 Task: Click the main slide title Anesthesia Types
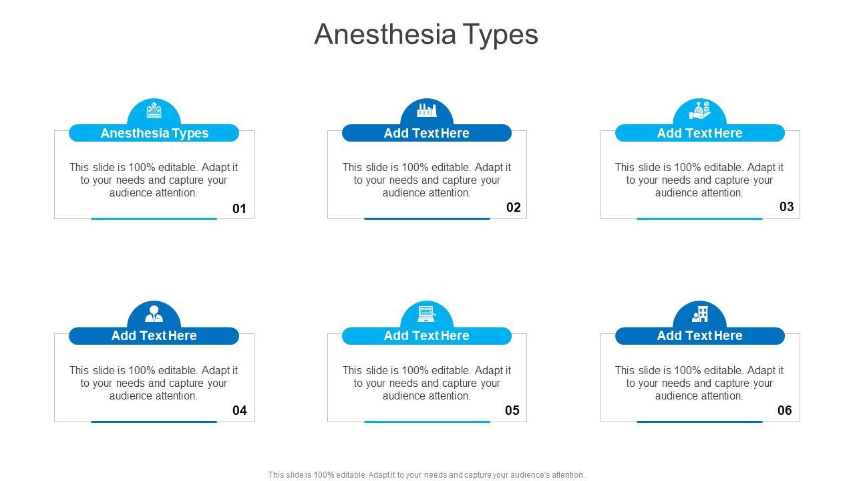click(426, 34)
